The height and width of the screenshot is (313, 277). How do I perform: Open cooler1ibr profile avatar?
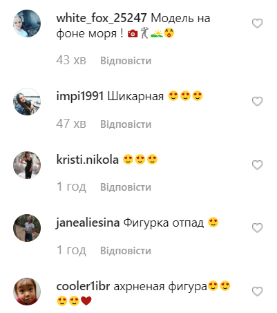click(x=27, y=292)
